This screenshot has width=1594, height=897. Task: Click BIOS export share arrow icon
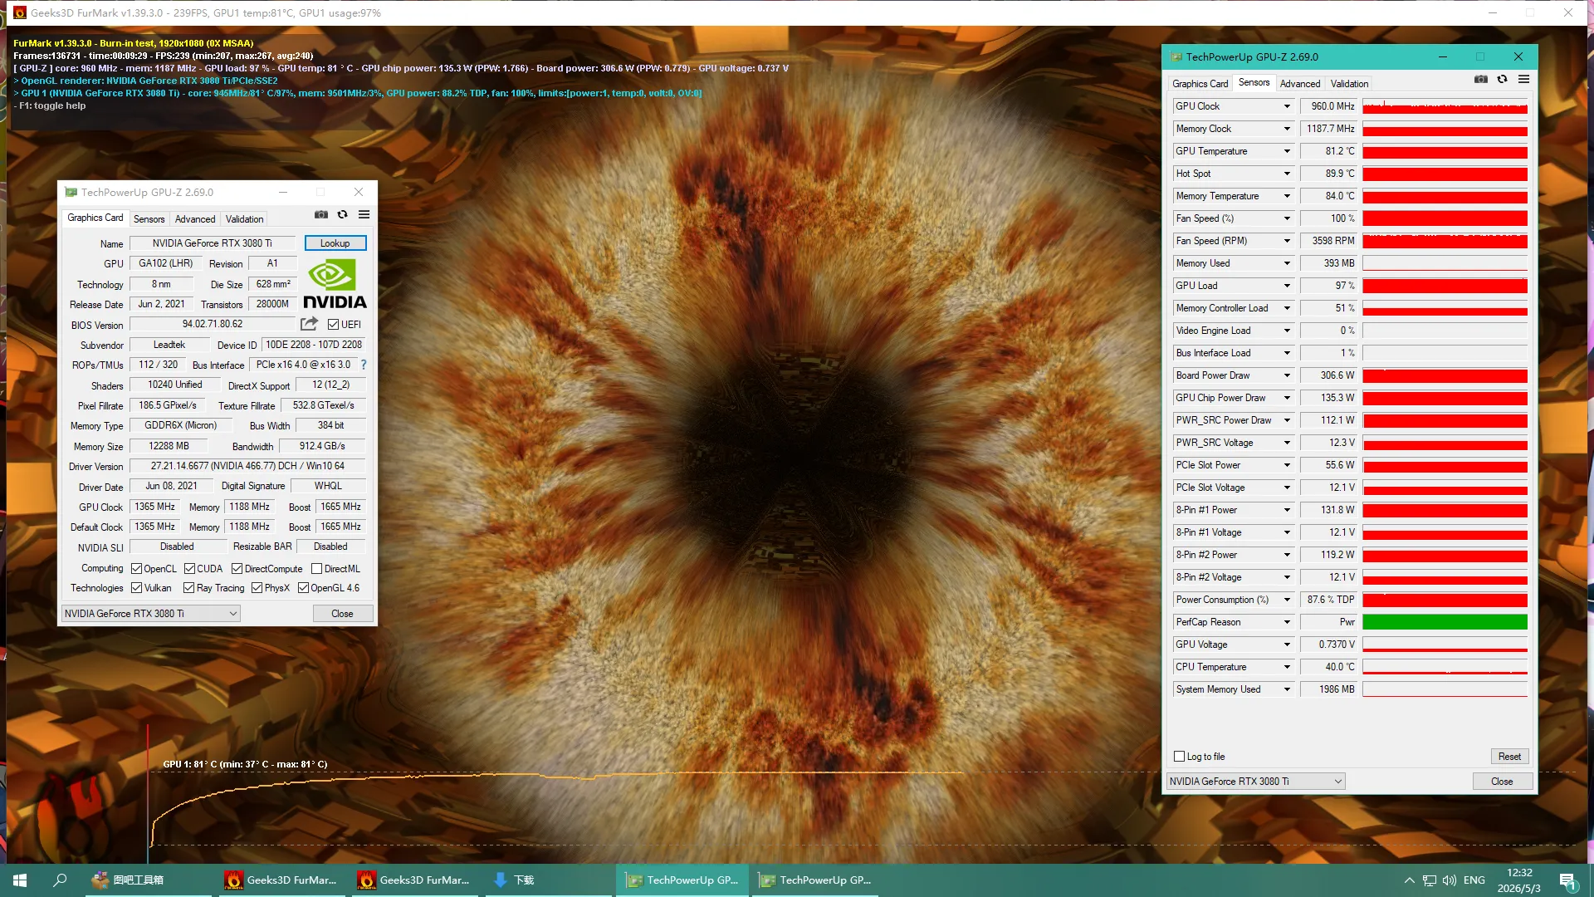[x=309, y=324]
